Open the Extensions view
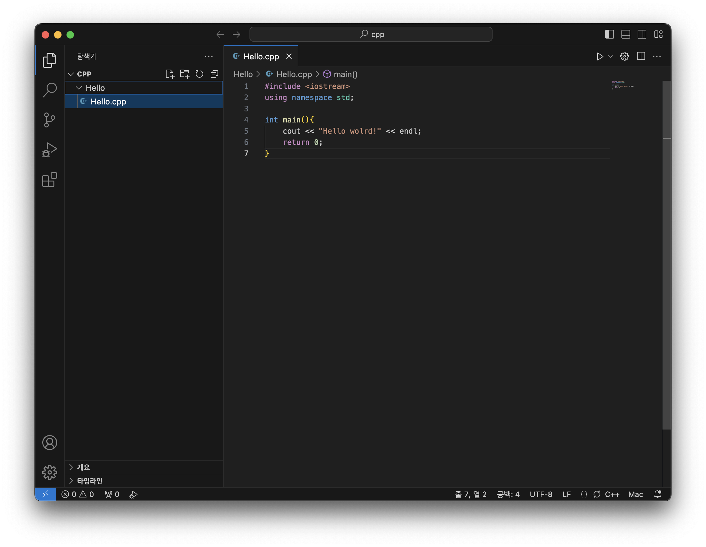706x547 pixels. [x=49, y=180]
